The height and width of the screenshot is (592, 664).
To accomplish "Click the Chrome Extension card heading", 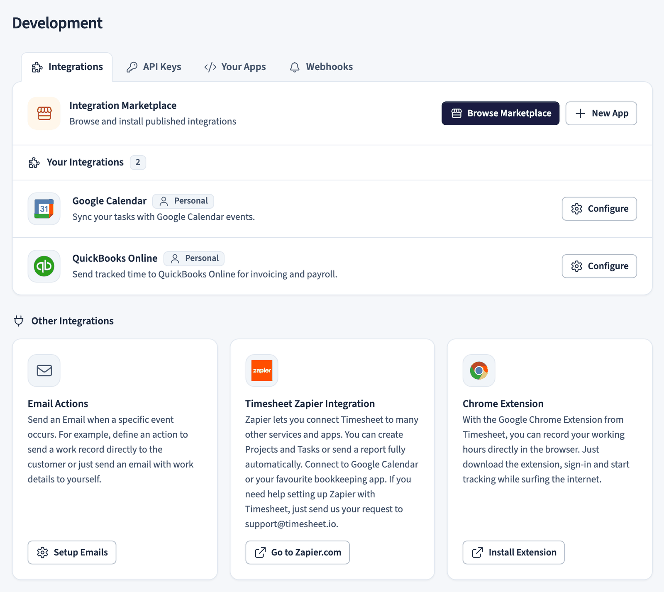I will pos(503,404).
